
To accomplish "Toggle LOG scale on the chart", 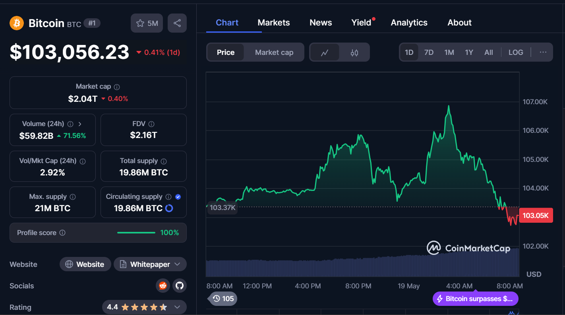I will 516,52.
